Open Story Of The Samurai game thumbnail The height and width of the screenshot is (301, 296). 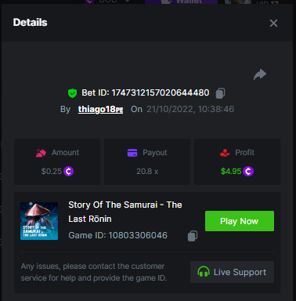(x=39, y=221)
